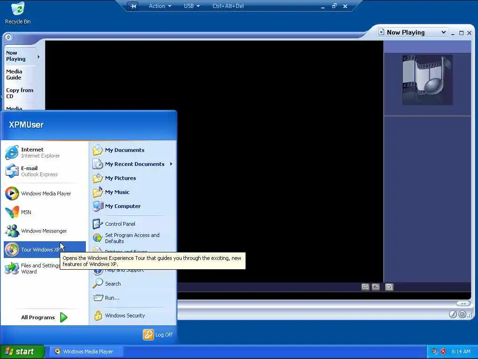Toggle the video size view button
This screenshot has height=359, width=478.
(376, 287)
